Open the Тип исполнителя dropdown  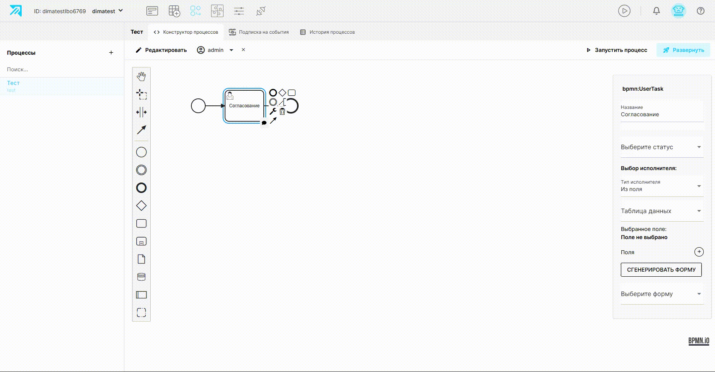click(x=662, y=186)
